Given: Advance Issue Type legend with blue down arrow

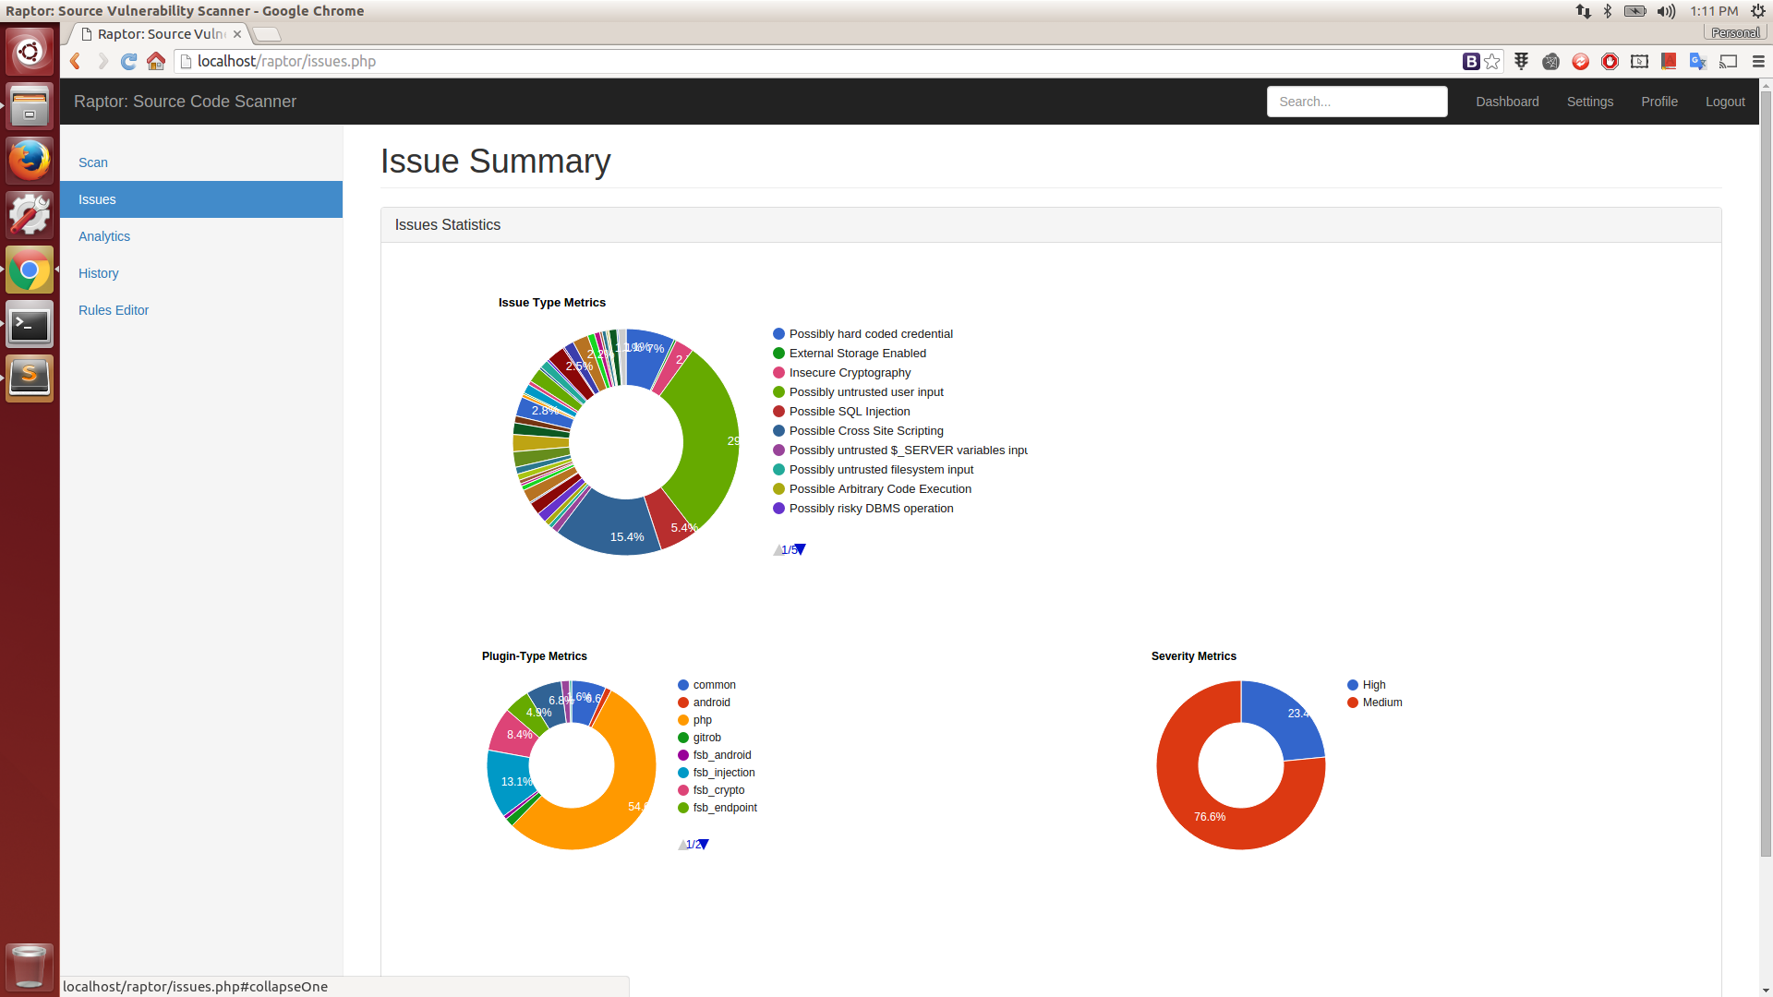Looking at the screenshot, I should point(802,549).
